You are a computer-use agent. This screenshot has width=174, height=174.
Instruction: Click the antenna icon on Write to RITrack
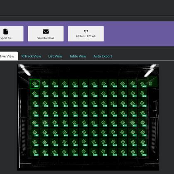click(86, 31)
